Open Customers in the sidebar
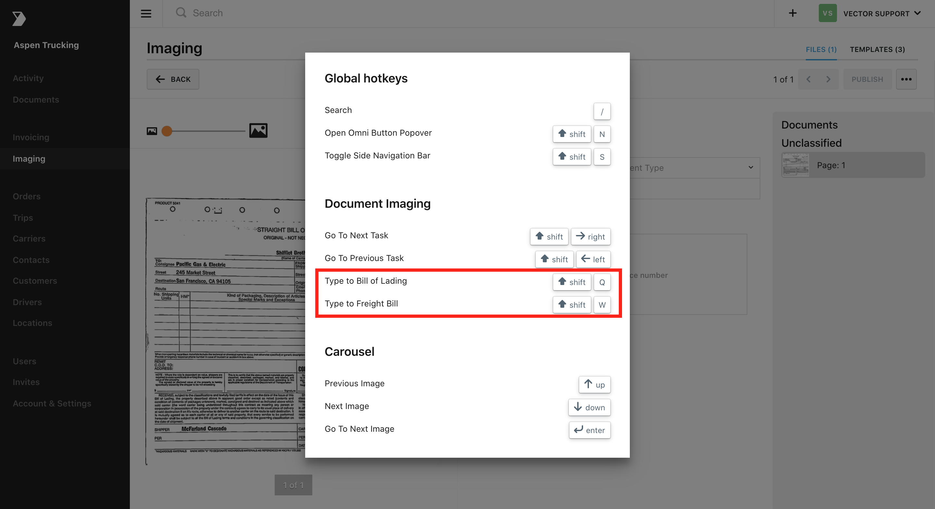 pyautogui.click(x=35, y=281)
